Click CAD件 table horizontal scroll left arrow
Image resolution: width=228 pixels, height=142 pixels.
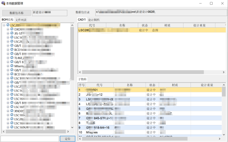point(80,72)
